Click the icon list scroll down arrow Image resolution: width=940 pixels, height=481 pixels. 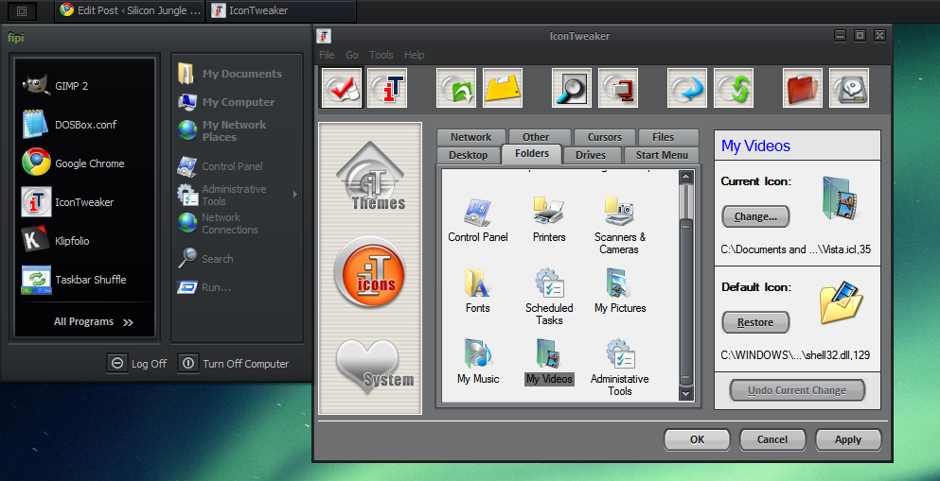685,394
